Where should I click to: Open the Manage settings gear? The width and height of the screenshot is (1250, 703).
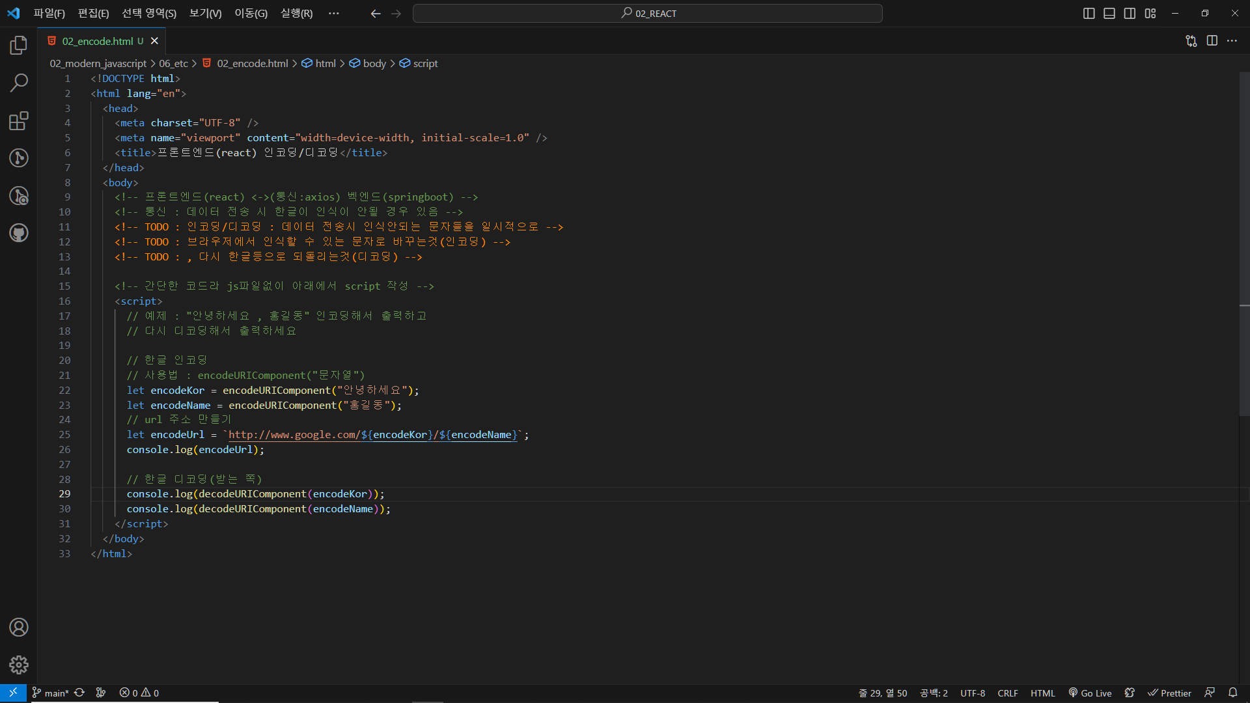(x=18, y=665)
